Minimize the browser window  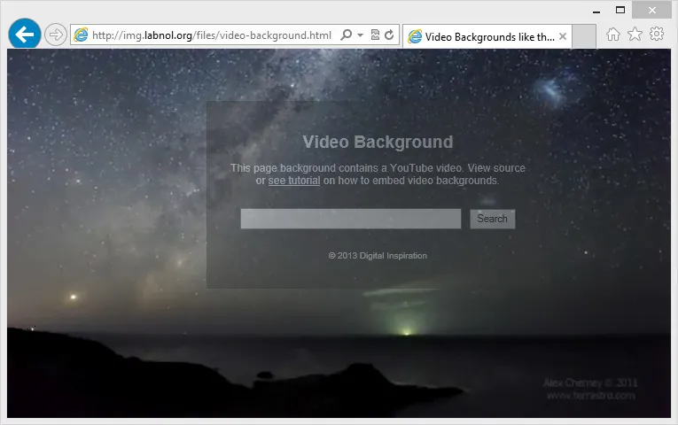pos(596,11)
